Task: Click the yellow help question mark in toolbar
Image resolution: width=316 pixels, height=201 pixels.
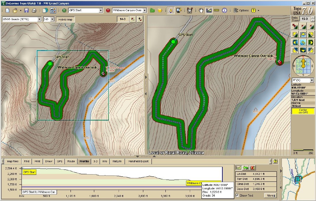Action: (253, 10)
